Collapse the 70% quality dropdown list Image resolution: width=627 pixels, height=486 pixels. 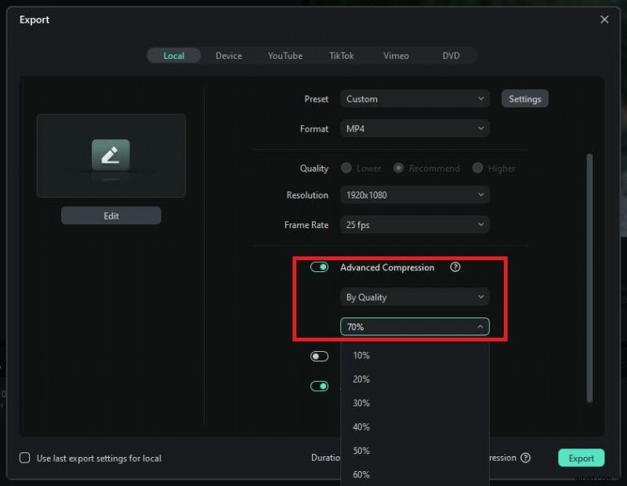480,326
